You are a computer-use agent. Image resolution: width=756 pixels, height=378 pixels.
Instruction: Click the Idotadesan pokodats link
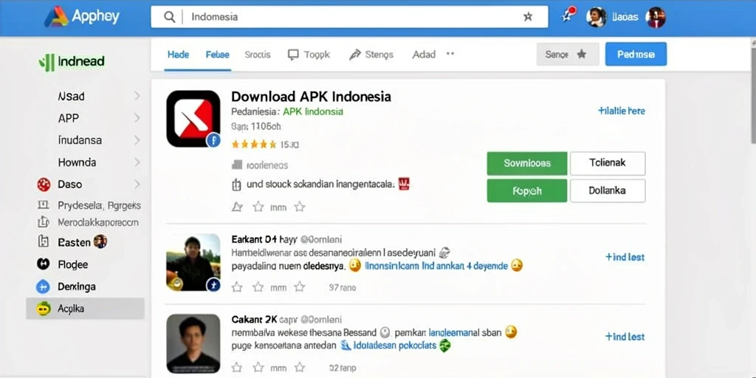(x=395, y=346)
